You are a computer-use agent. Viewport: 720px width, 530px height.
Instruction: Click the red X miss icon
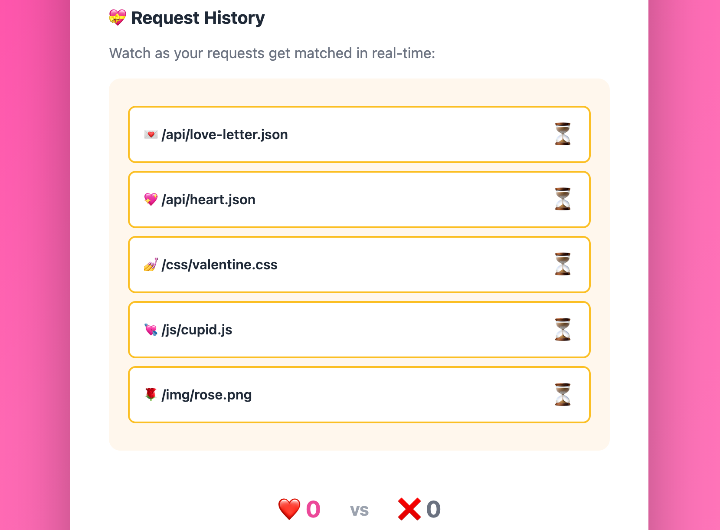(409, 509)
